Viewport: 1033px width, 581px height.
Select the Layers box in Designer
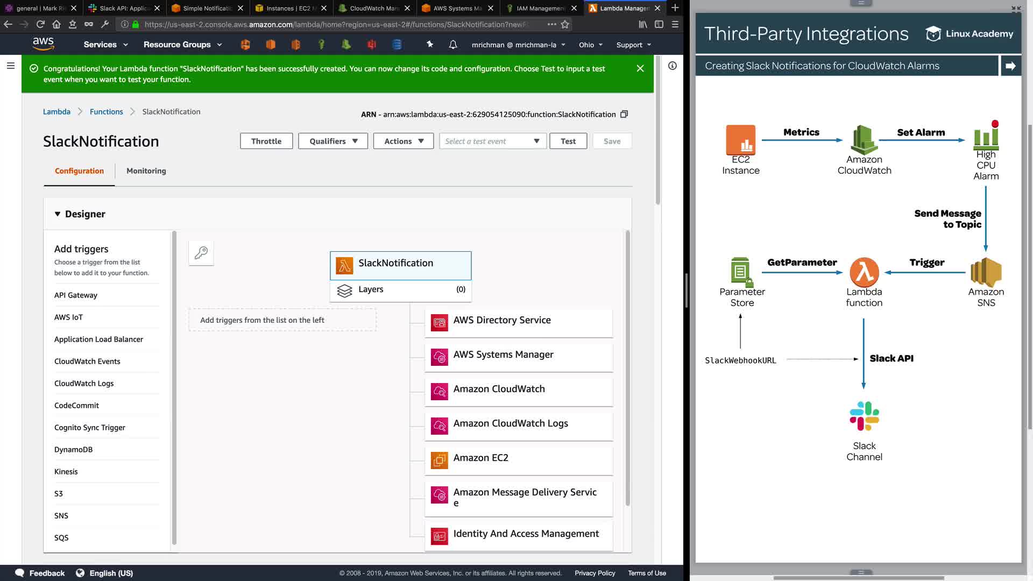coord(400,289)
